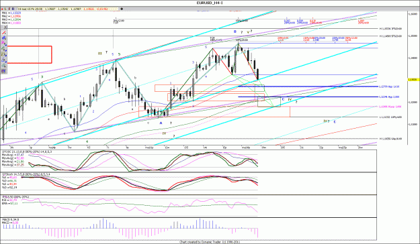420x244 pixels.
Task: Click the MA3 moving average value label
Action: [x=11, y=19]
